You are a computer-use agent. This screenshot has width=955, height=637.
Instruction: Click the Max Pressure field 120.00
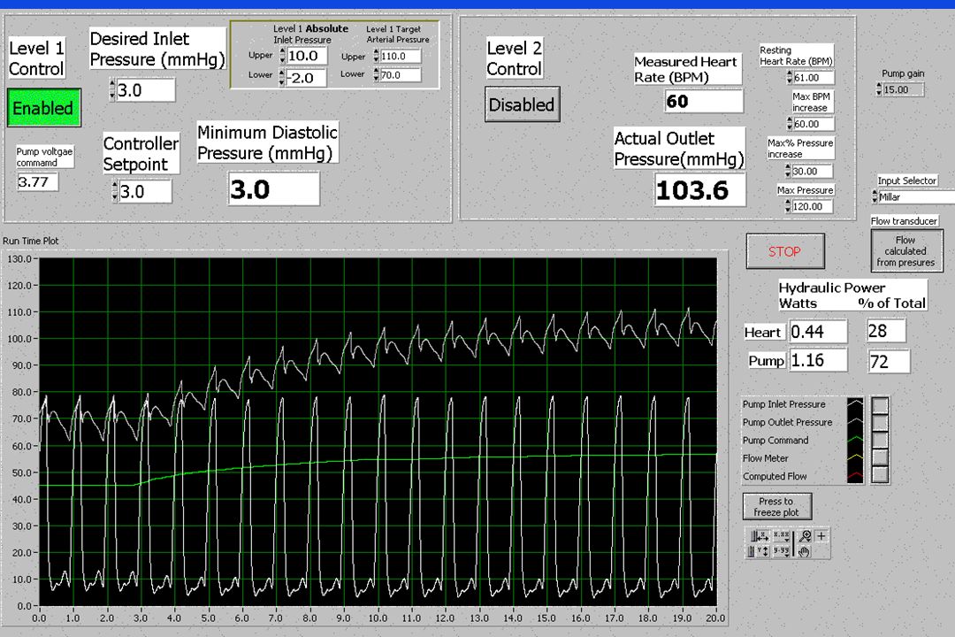tap(812, 206)
